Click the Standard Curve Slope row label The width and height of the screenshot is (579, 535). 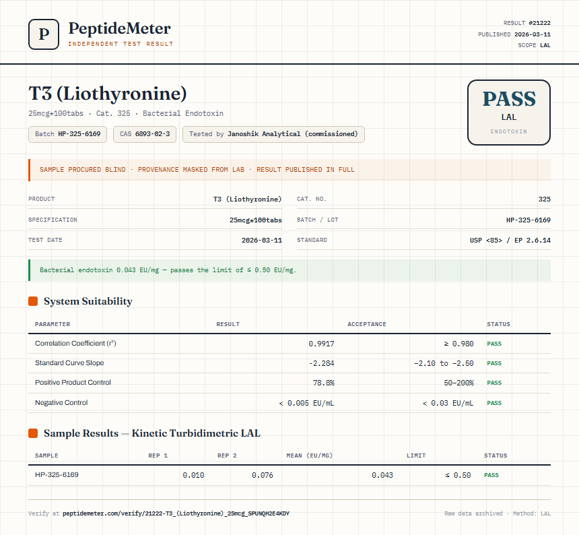pos(69,363)
